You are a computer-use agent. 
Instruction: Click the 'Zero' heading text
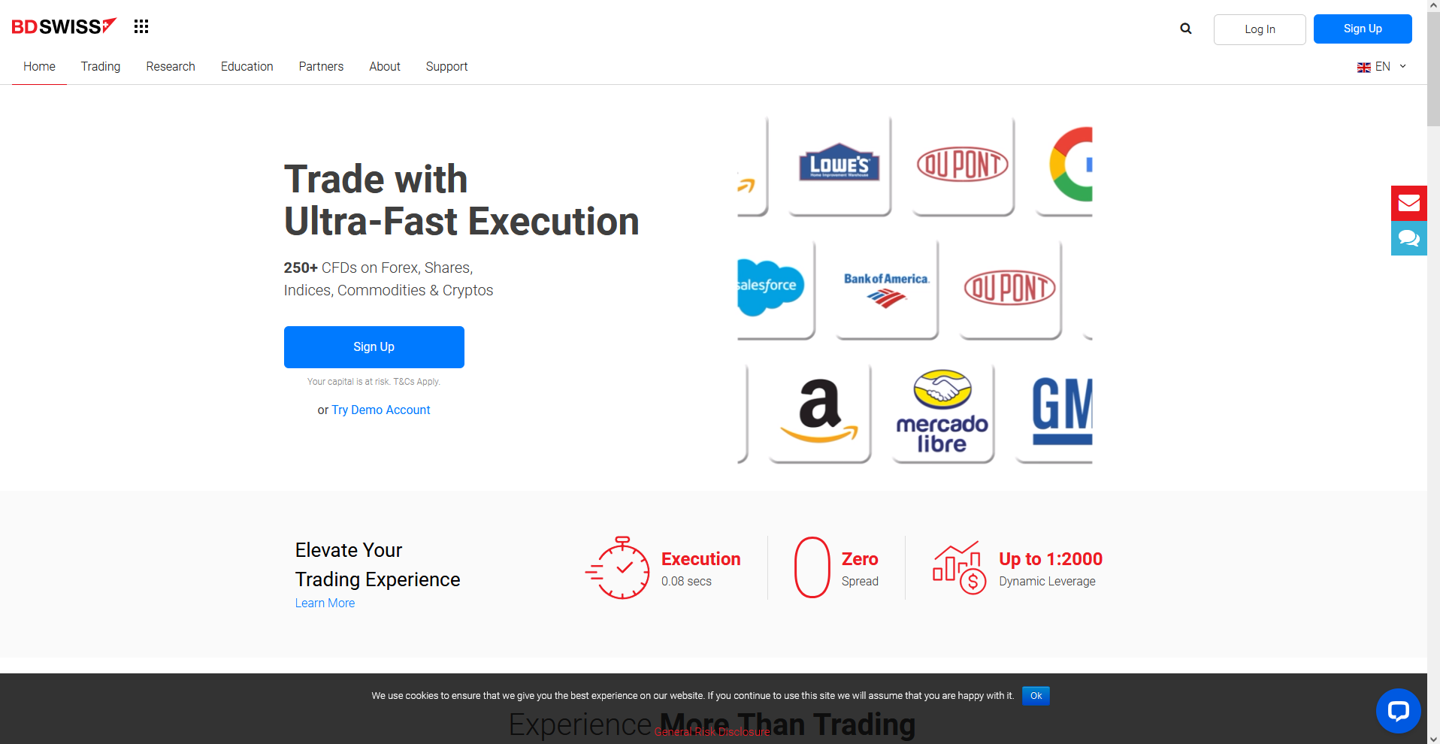coord(860,559)
